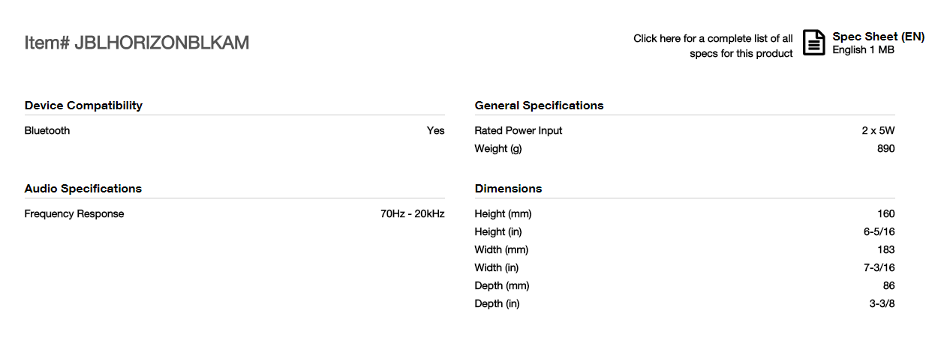Click the Frequency Response label
950x343 pixels.
tap(74, 214)
